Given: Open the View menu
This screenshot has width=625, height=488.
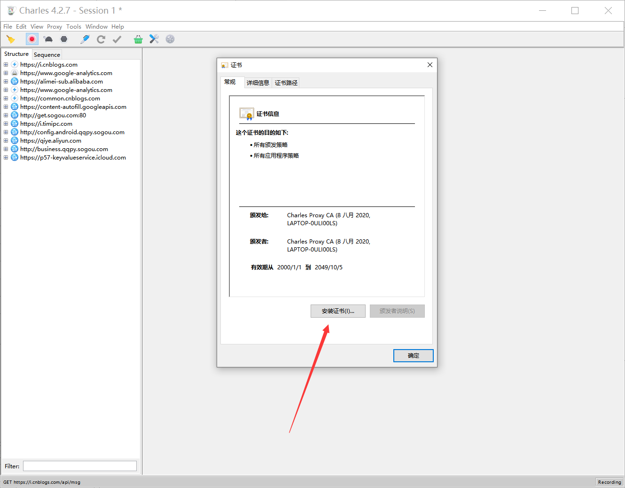Looking at the screenshot, I should [37, 27].
